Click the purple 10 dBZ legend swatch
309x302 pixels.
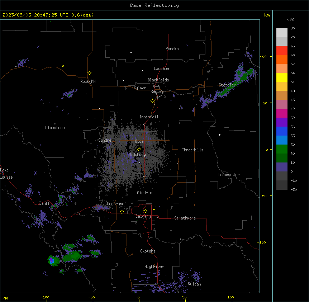pyautogui.click(x=282, y=167)
